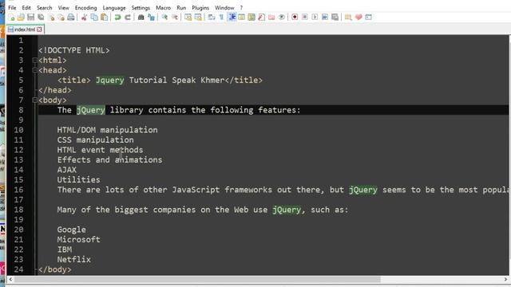Toggle synchronized vertical scrolling
Screen dimensions: 511x287
[188, 18]
